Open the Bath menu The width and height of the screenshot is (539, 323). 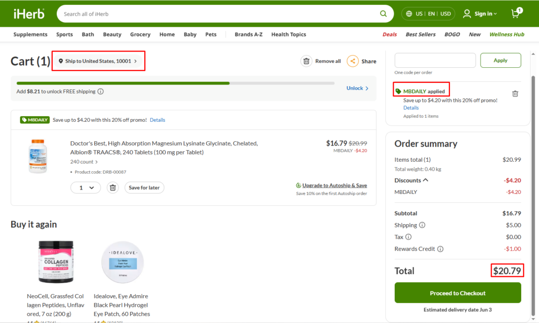(x=88, y=34)
